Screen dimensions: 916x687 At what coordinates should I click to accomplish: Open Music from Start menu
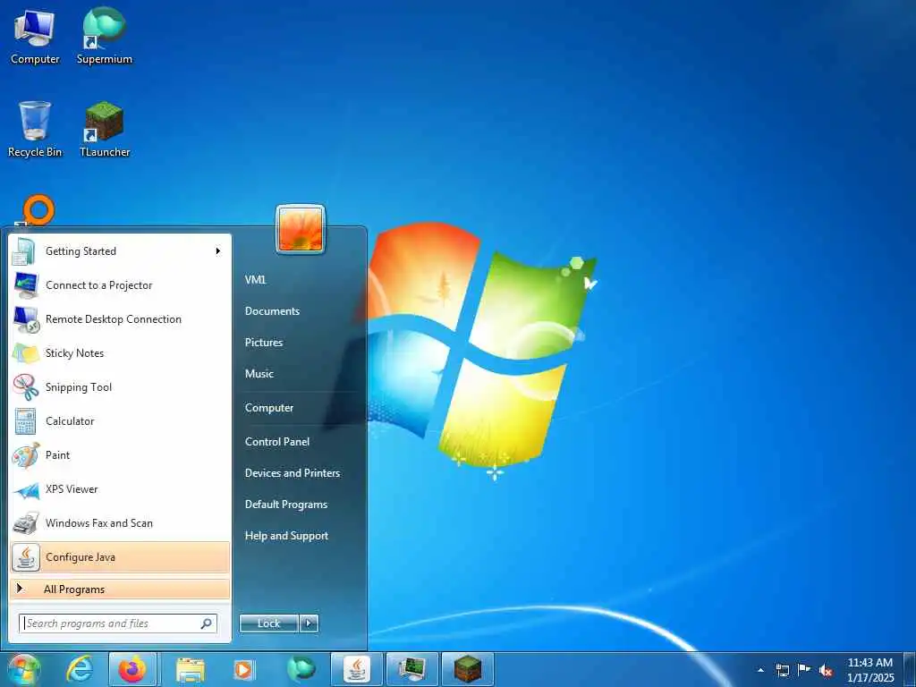coord(259,374)
